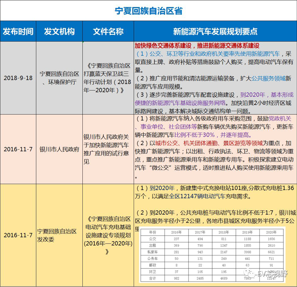
Task: Click document name 银川市人民政府关于加快新能源汽车推广应用的试行意见
Action: [106, 149]
